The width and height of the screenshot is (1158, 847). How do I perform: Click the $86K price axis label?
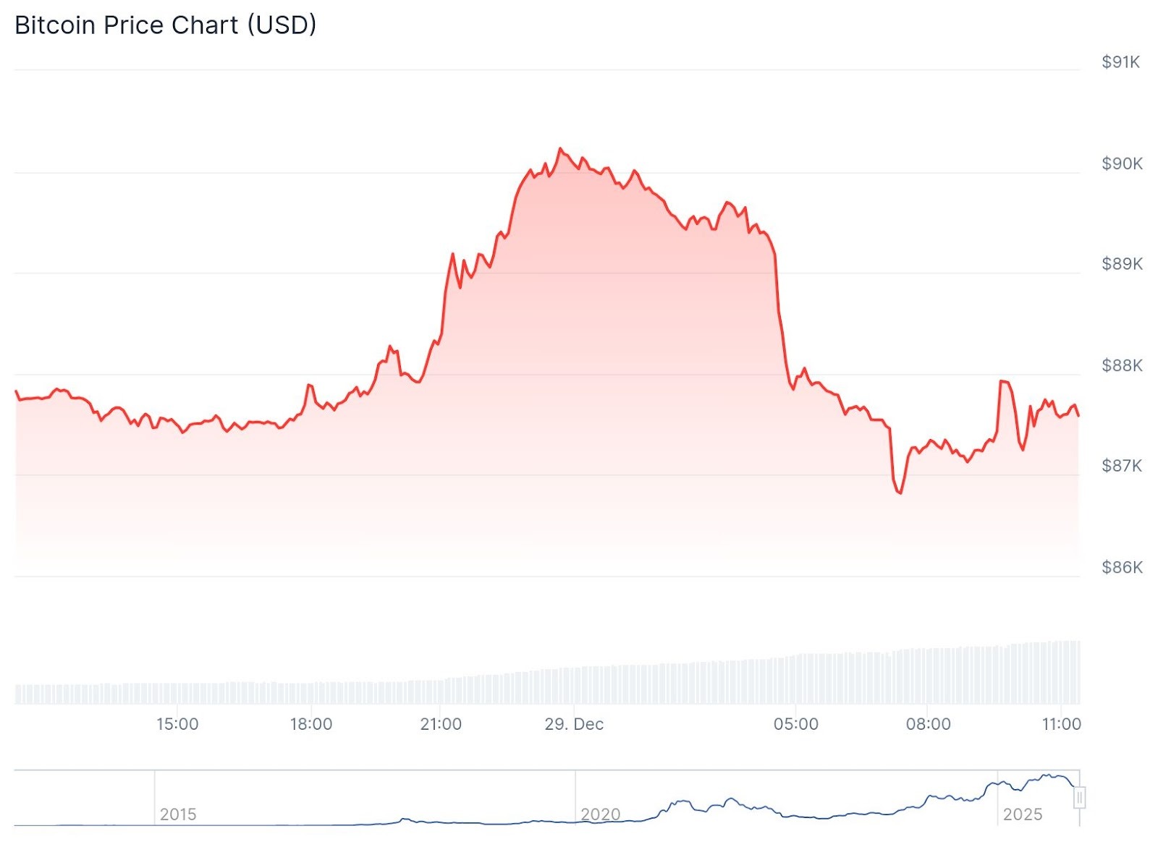coord(1122,568)
